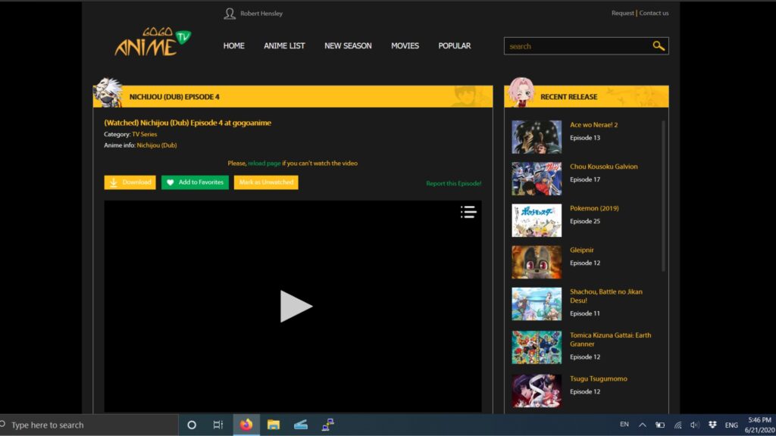Click the Gleipnir title link

pos(581,250)
